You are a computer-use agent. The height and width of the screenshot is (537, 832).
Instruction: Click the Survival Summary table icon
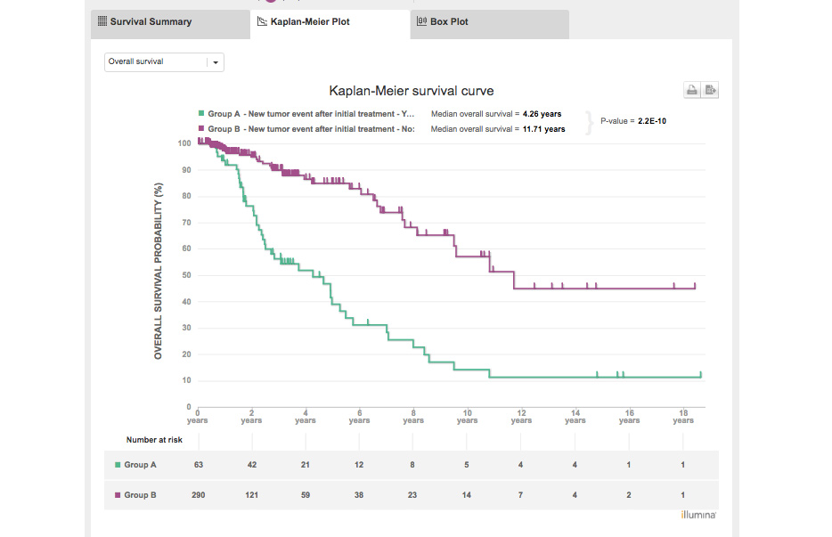point(102,21)
